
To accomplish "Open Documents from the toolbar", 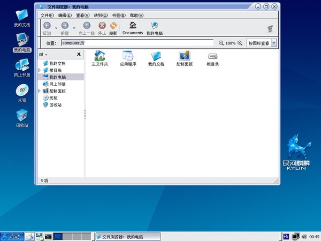I will click(x=133, y=26).
